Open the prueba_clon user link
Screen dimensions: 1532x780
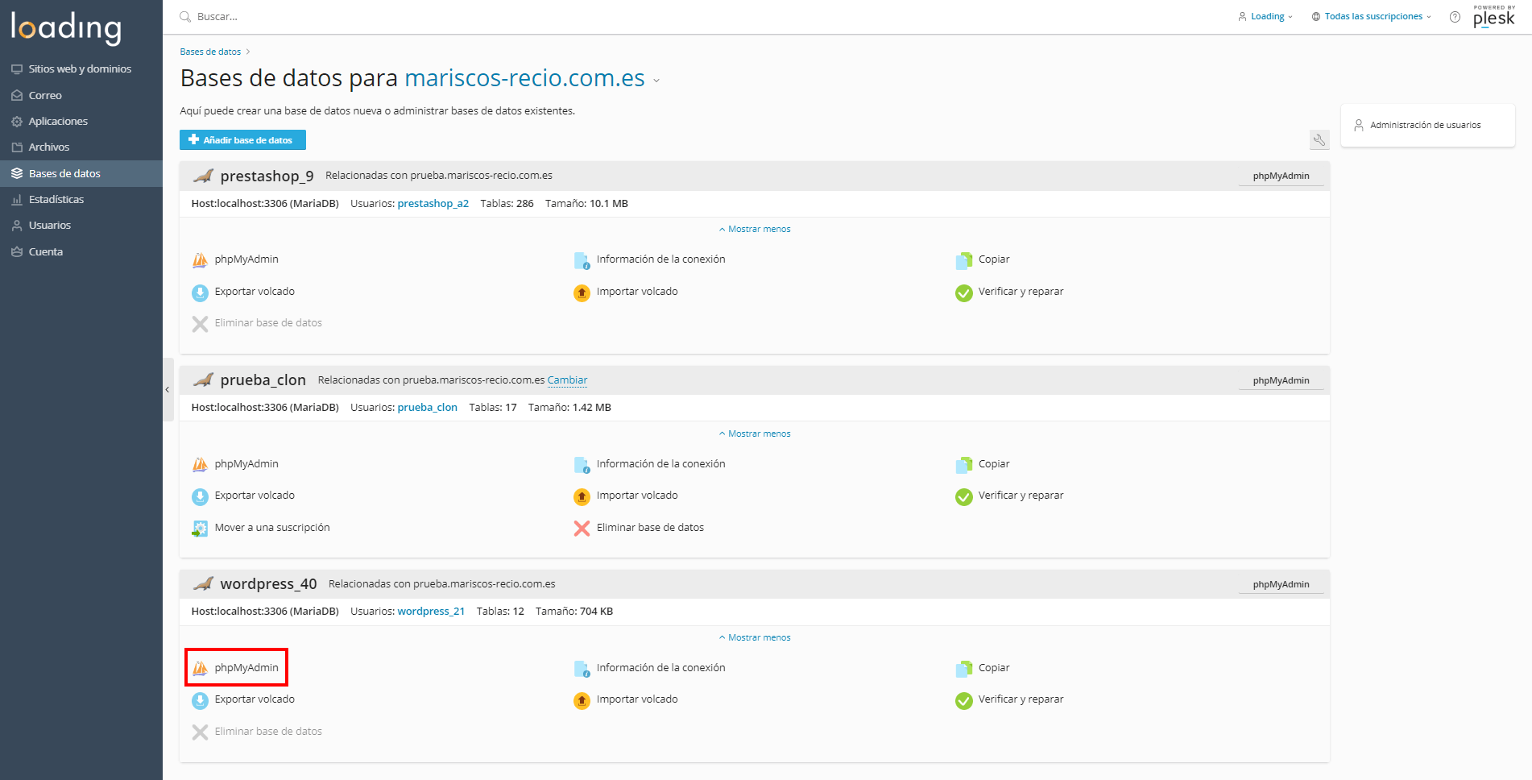click(x=427, y=408)
